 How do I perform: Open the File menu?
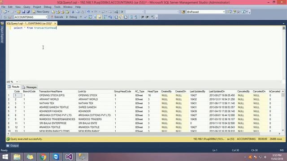coord(3,7)
